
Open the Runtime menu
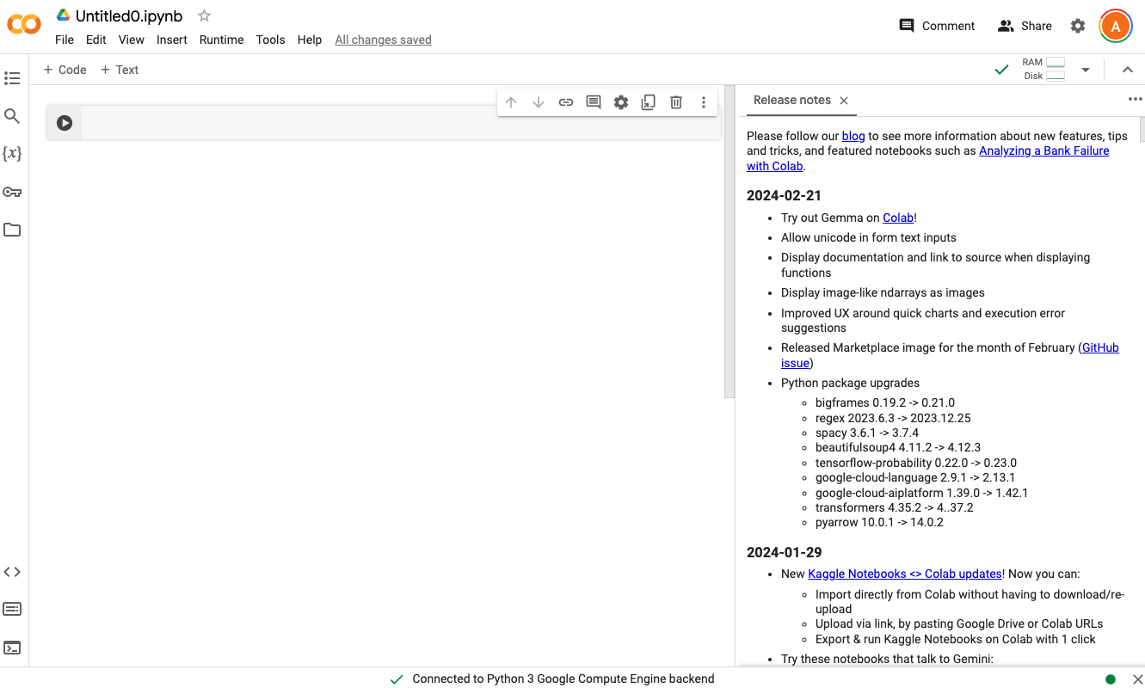pos(221,40)
